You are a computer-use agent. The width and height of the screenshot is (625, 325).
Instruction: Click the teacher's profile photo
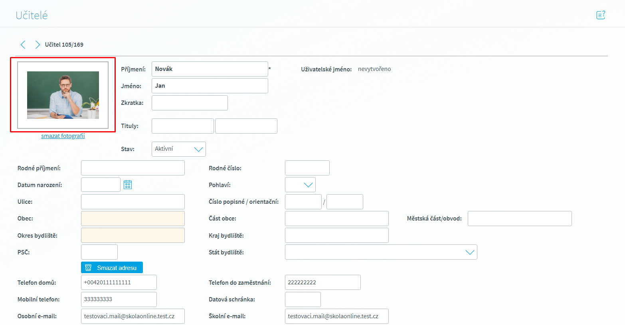pyautogui.click(x=63, y=95)
